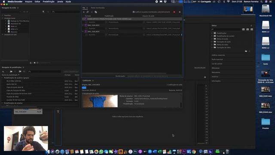Open the media browser filter icon

(43, 12)
